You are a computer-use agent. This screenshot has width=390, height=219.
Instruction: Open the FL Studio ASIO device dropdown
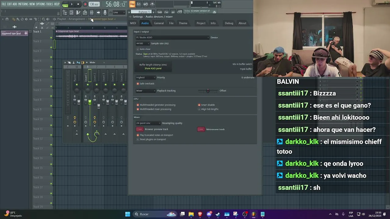point(172,37)
